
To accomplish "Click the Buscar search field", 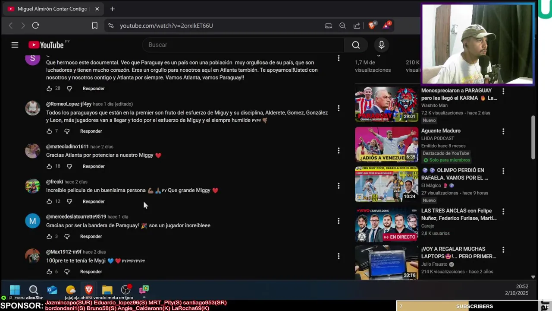I will [x=243, y=45].
